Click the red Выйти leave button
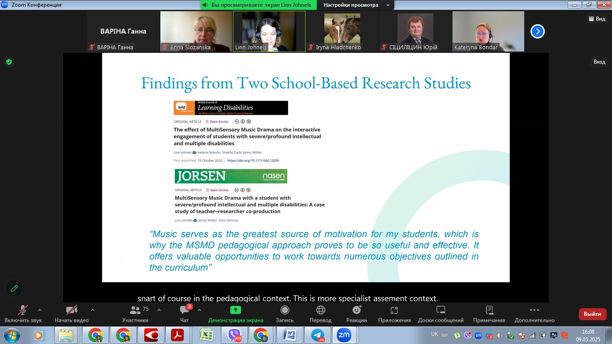 click(592, 314)
